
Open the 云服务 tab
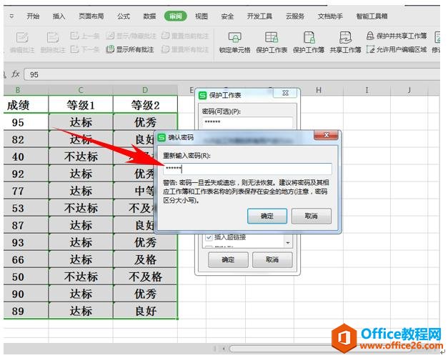coord(295,16)
